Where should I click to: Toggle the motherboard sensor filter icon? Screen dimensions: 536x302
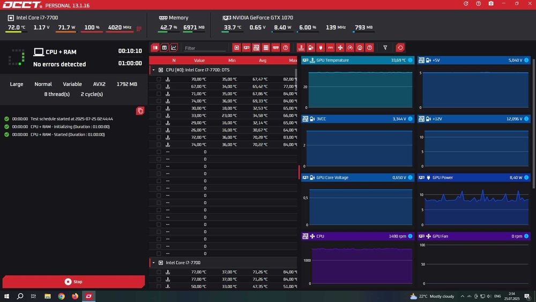[x=256, y=48]
